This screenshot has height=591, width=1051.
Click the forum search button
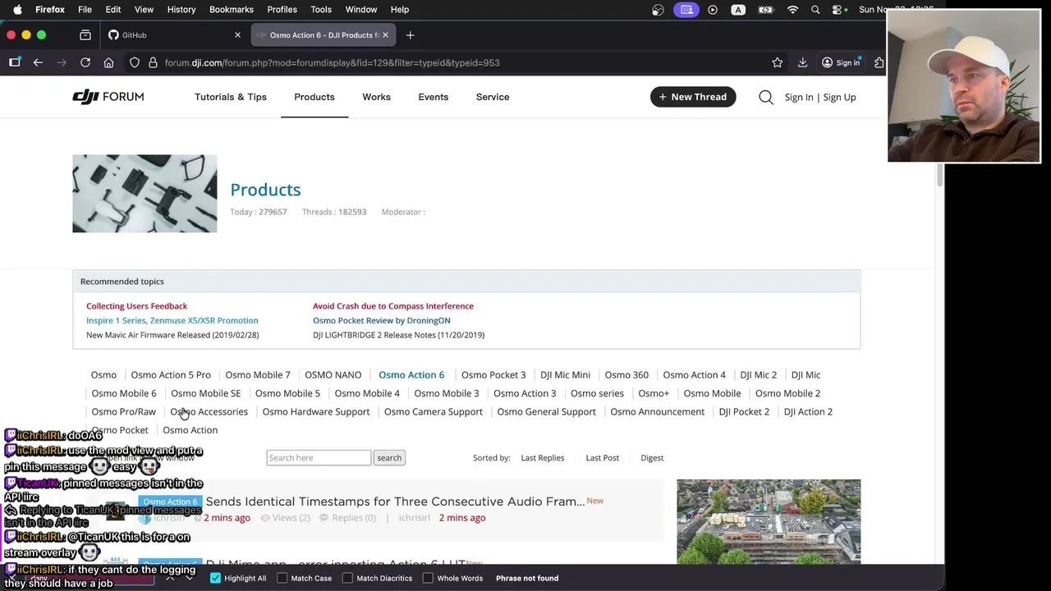(x=389, y=458)
